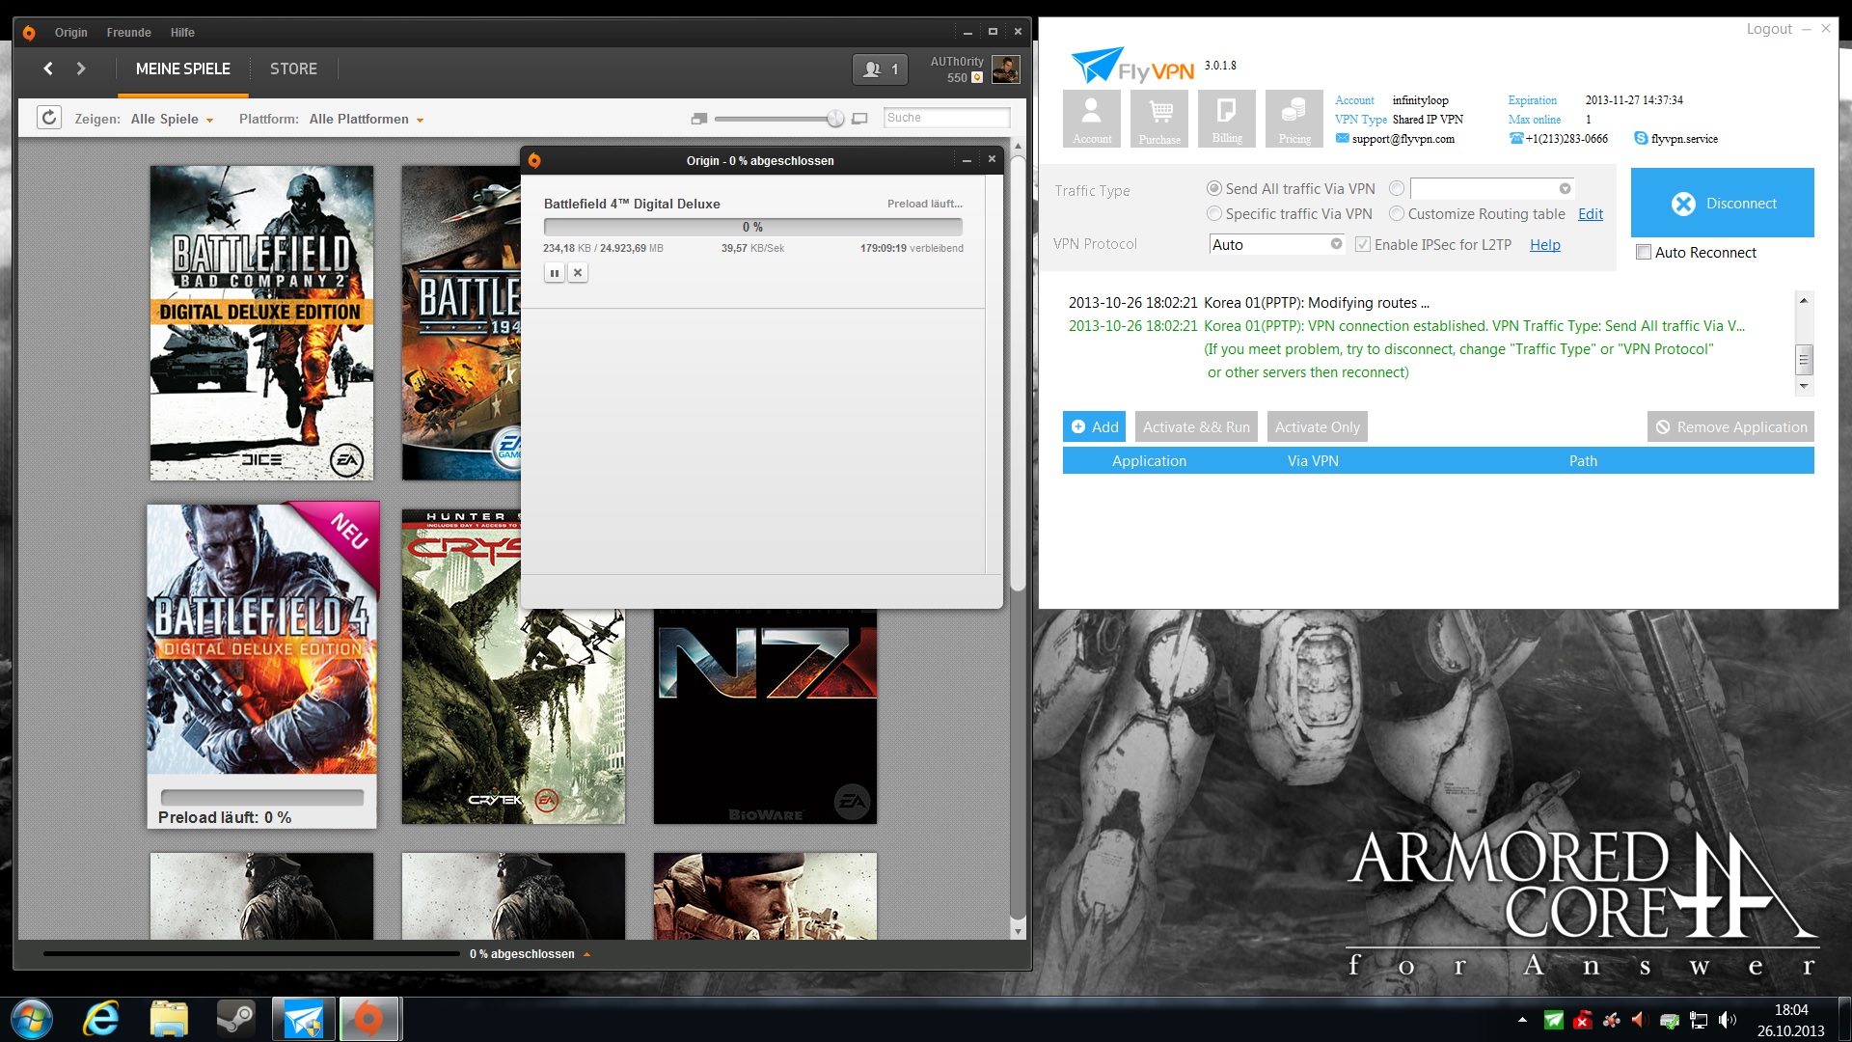Image resolution: width=1852 pixels, height=1042 pixels.
Task: Open FlyVPN Purchase cart icon
Action: pyautogui.click(x=1159, y=118)
